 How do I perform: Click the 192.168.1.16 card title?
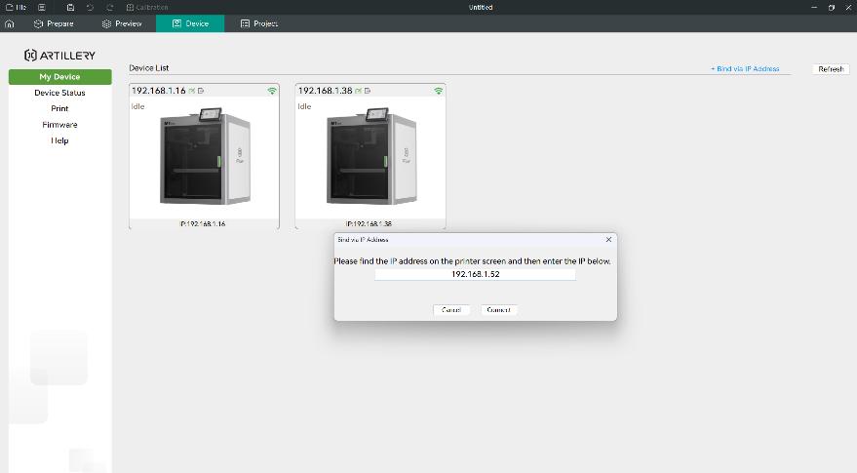pos(159,91)
